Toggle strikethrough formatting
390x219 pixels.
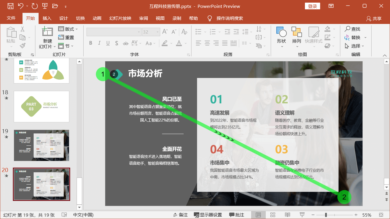point(125,43)
